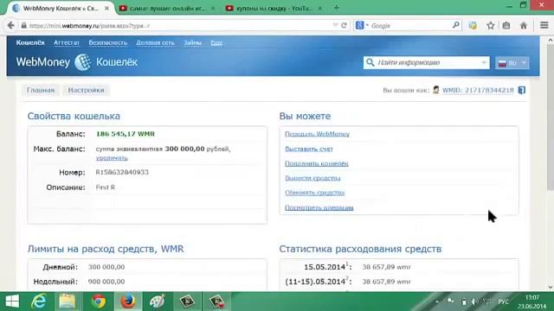Click the Найти информацию search field
554x311 pixels.
tap(427, 63)
